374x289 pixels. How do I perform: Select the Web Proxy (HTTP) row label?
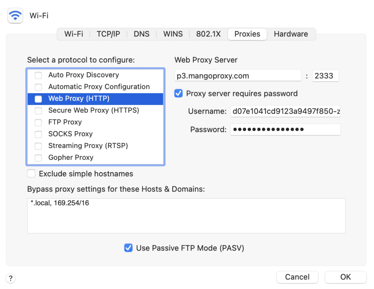click(79, 98)
